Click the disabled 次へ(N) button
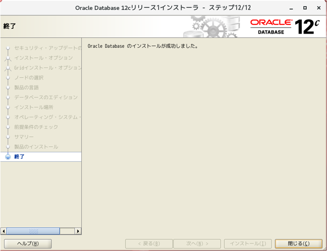The height and width of the screenshot is (251, 327). tap(197, 243)
